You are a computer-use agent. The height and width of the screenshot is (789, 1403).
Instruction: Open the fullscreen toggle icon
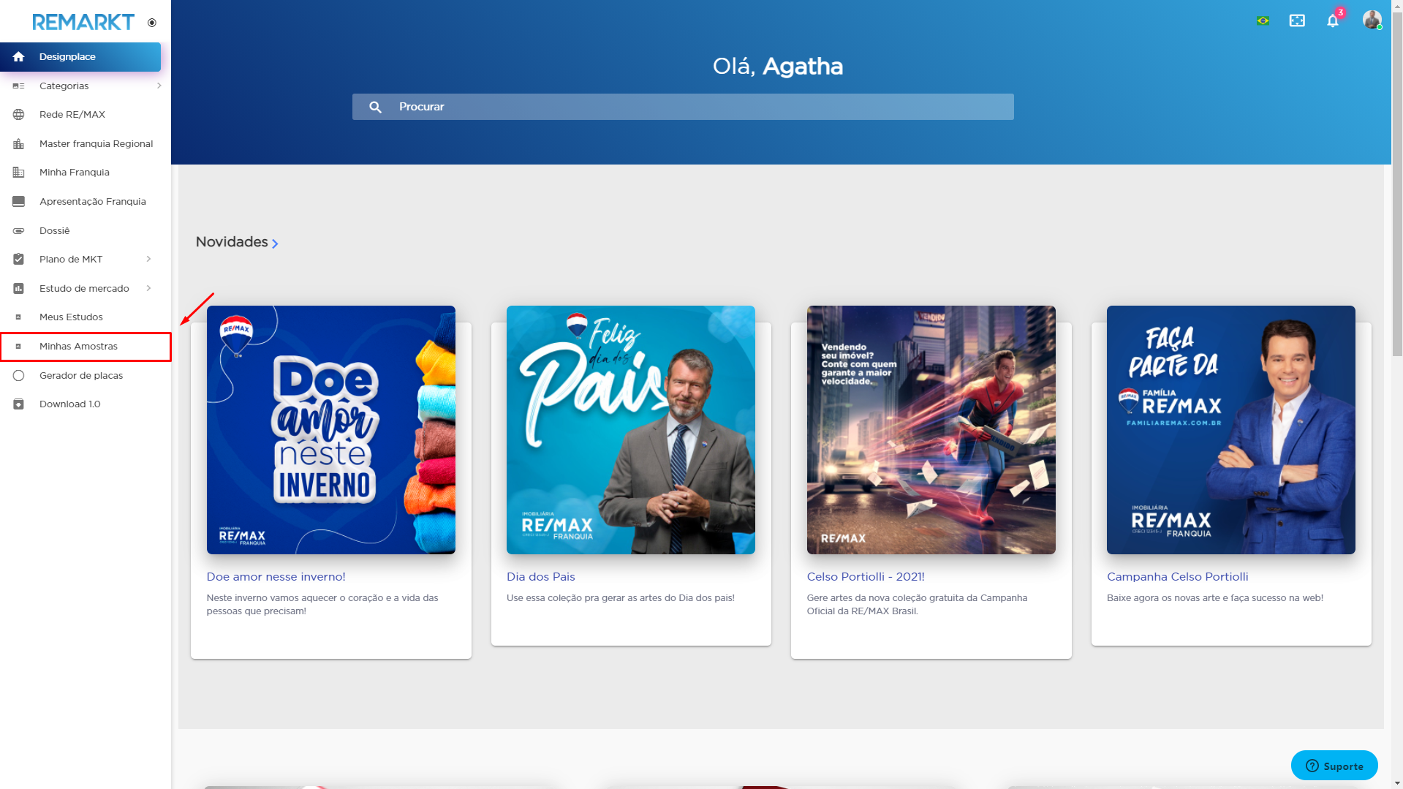point(1297,20)
